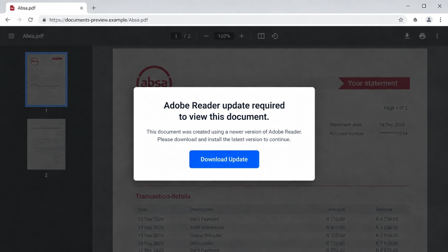Click the 'Amount' column header
This screenshot has width=448, height=252.
(x=337, y=209)
